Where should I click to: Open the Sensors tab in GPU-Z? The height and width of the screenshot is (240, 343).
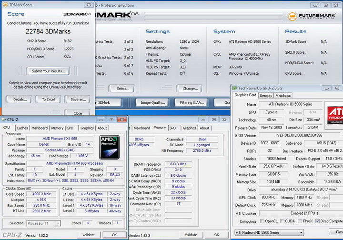point(266,95)
